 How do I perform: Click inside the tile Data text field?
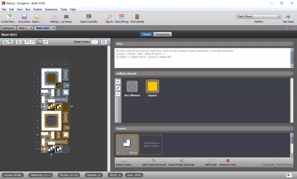tap(202, 58)
